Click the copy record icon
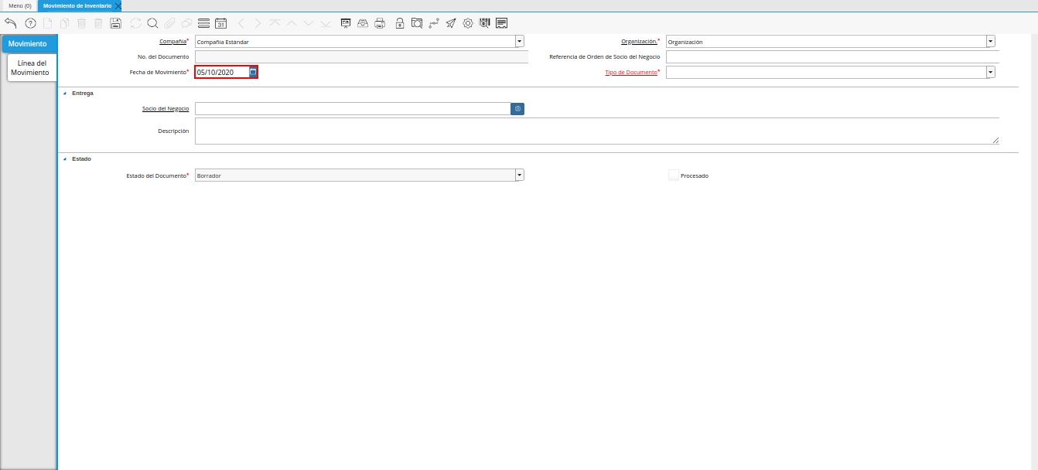 [65, 23]
